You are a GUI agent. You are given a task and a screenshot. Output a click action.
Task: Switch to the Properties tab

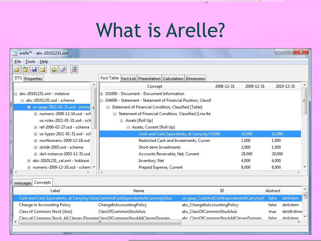point(33,78)
